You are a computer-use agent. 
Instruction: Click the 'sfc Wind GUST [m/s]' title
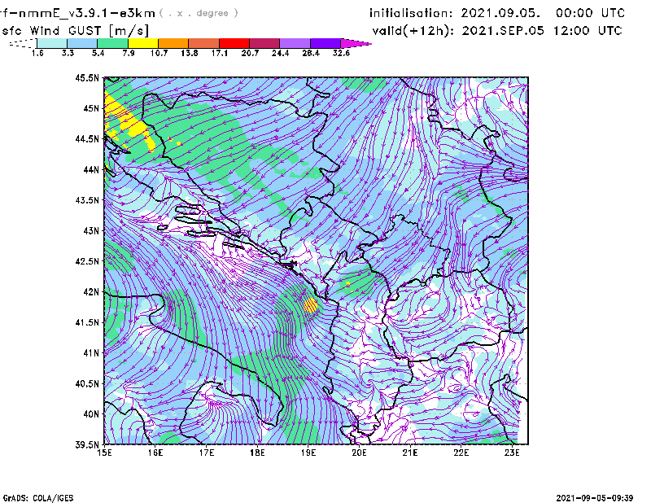[75, 31]
